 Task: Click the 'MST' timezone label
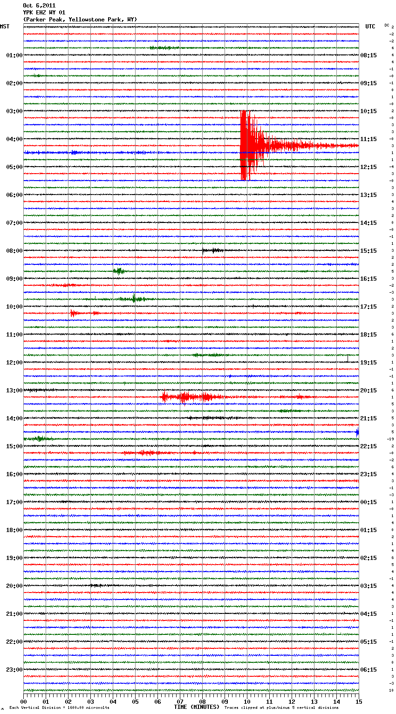(5, 27)
